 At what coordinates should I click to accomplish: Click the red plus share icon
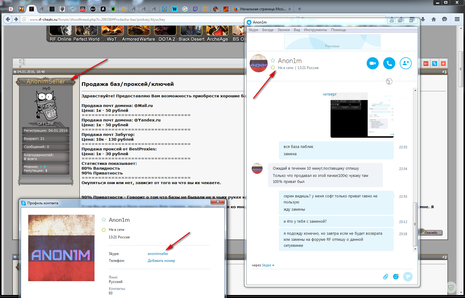coord(443,64)
